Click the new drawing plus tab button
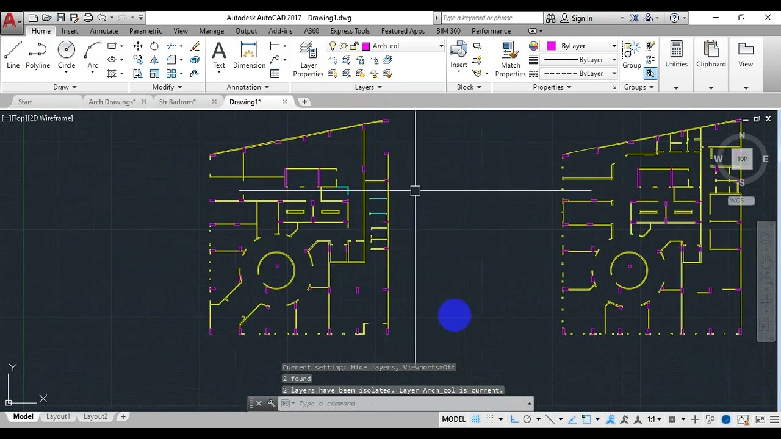781x439 pixels. coord(304,102)
